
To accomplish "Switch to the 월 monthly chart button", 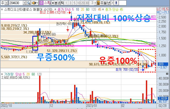I will (105, 3).
